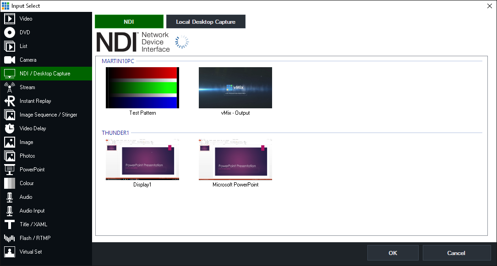Click the Stream antenna icon
Image resolution: width=497 pixels, height=266 pixels.
(10, 87)
